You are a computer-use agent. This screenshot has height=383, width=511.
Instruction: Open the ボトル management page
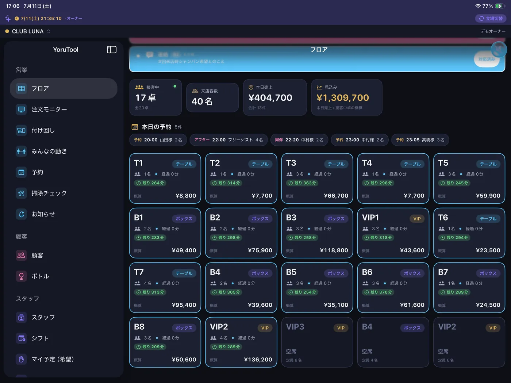pos(64,276)
